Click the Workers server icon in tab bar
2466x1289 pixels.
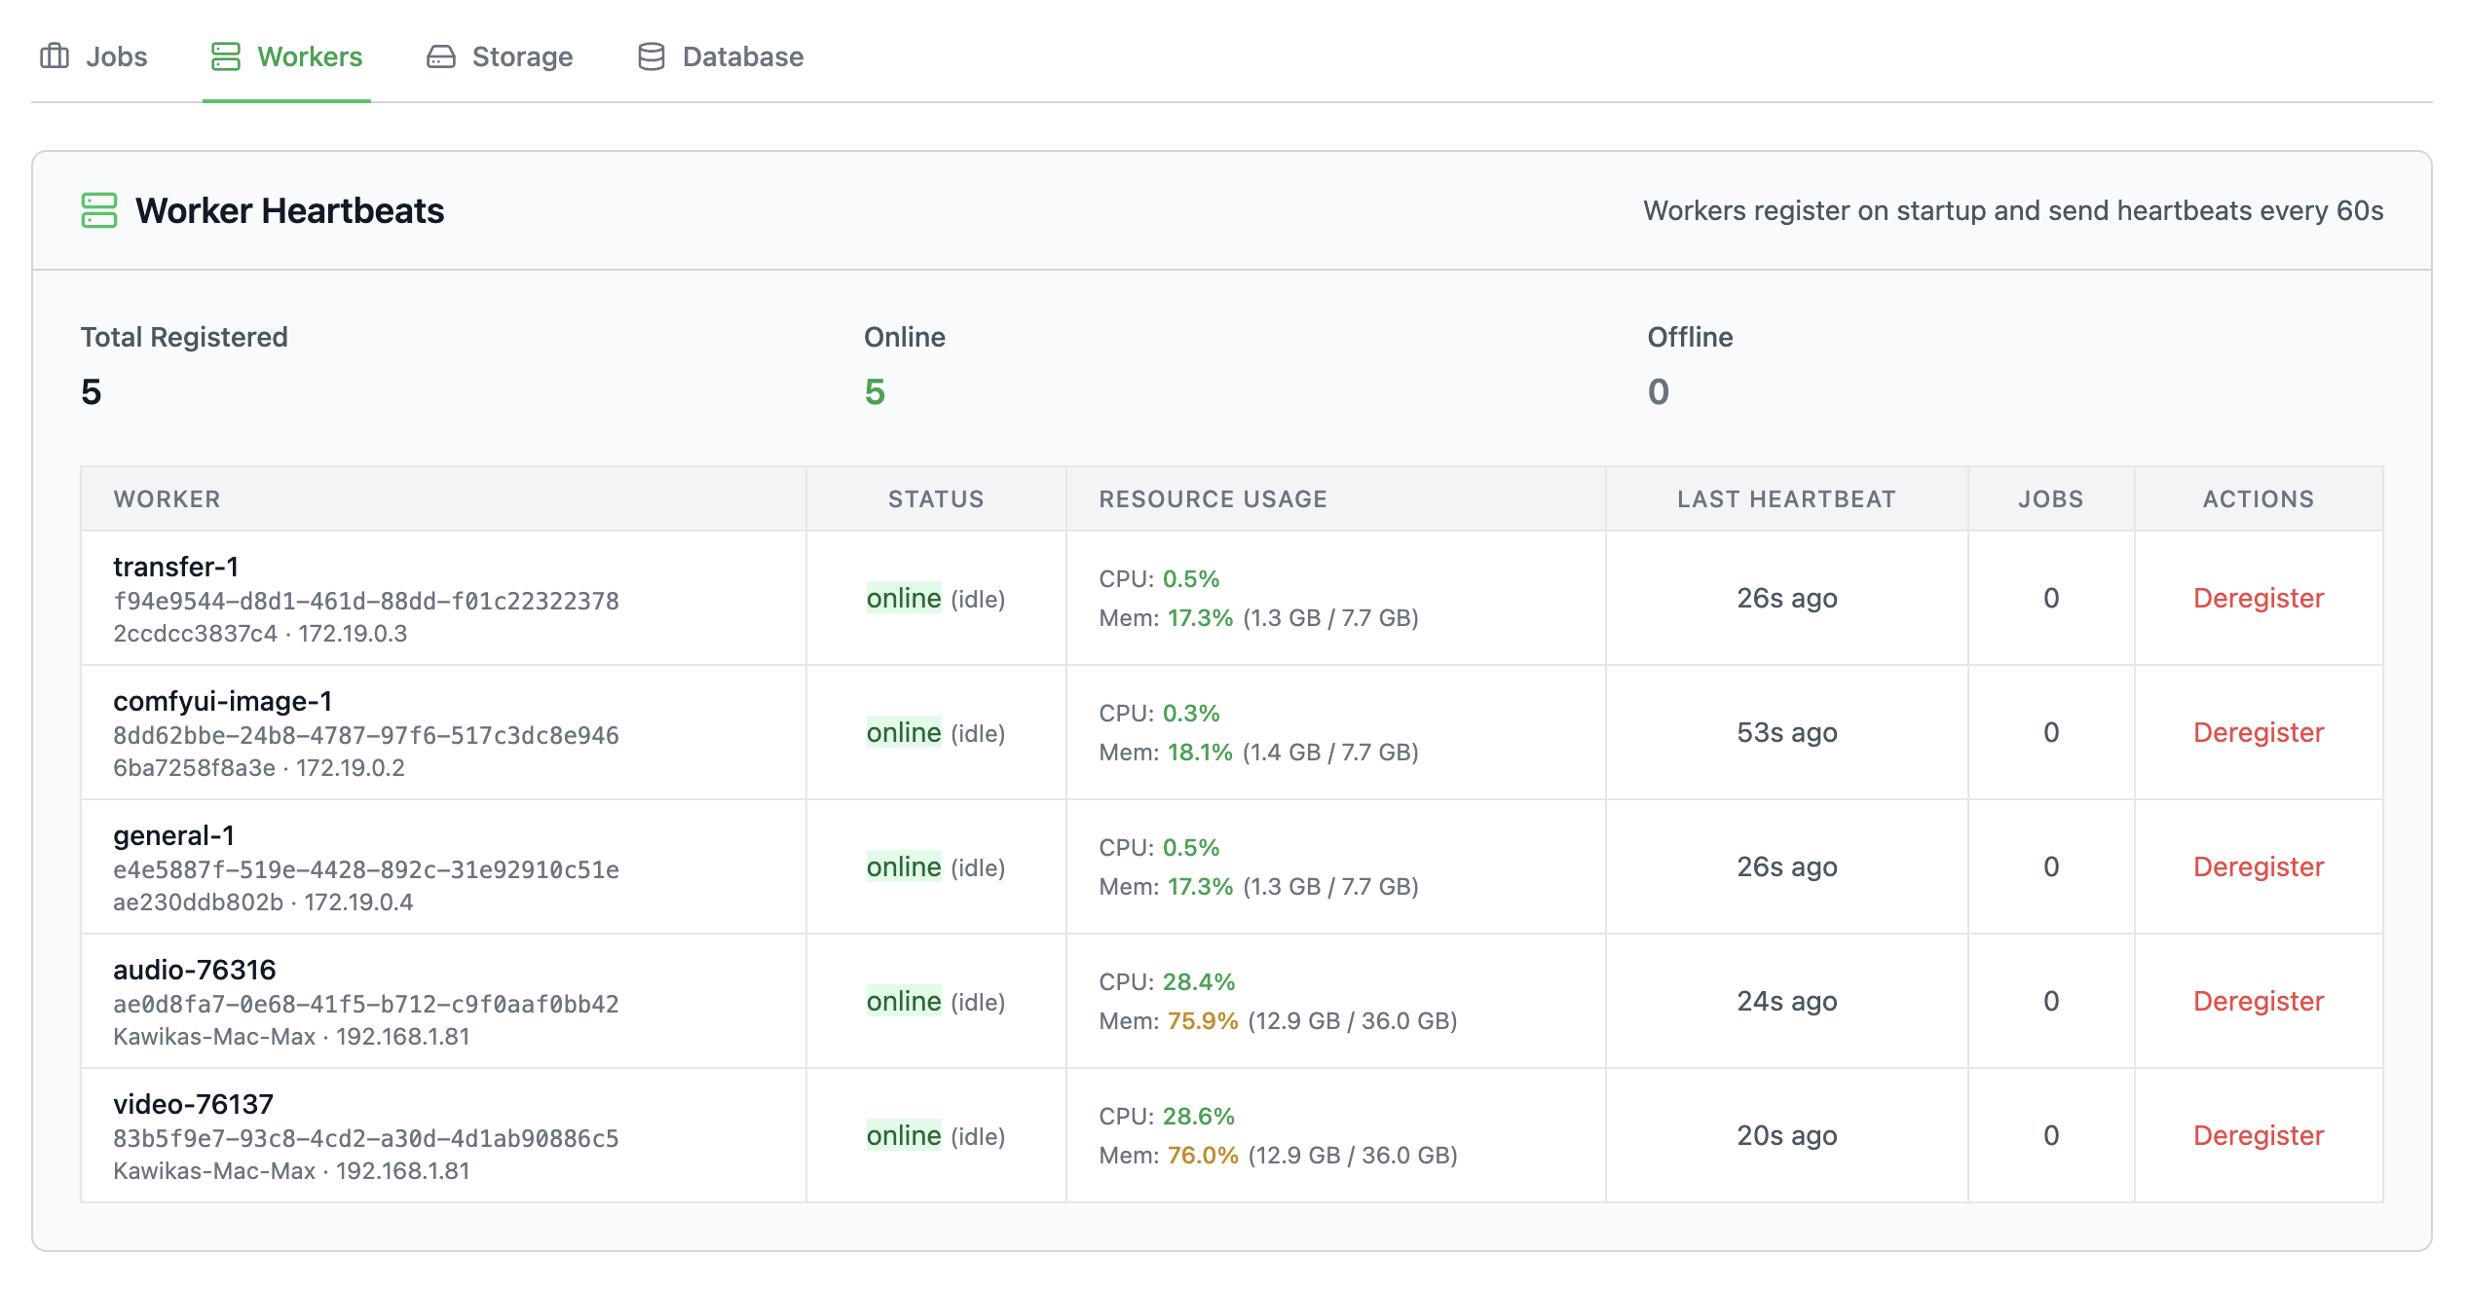(x=225, y=56)
